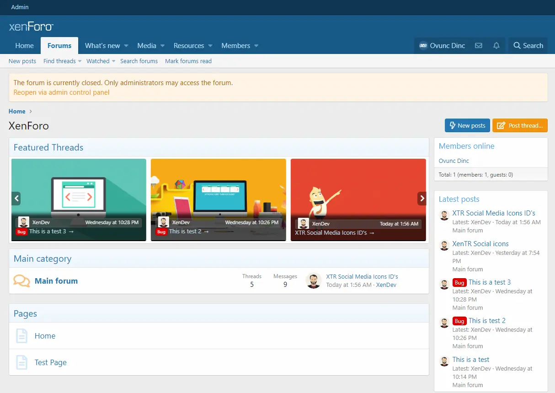Screen dimensions: 555x393
Task: Open Featured Threads heading
Action: [48, 147]
